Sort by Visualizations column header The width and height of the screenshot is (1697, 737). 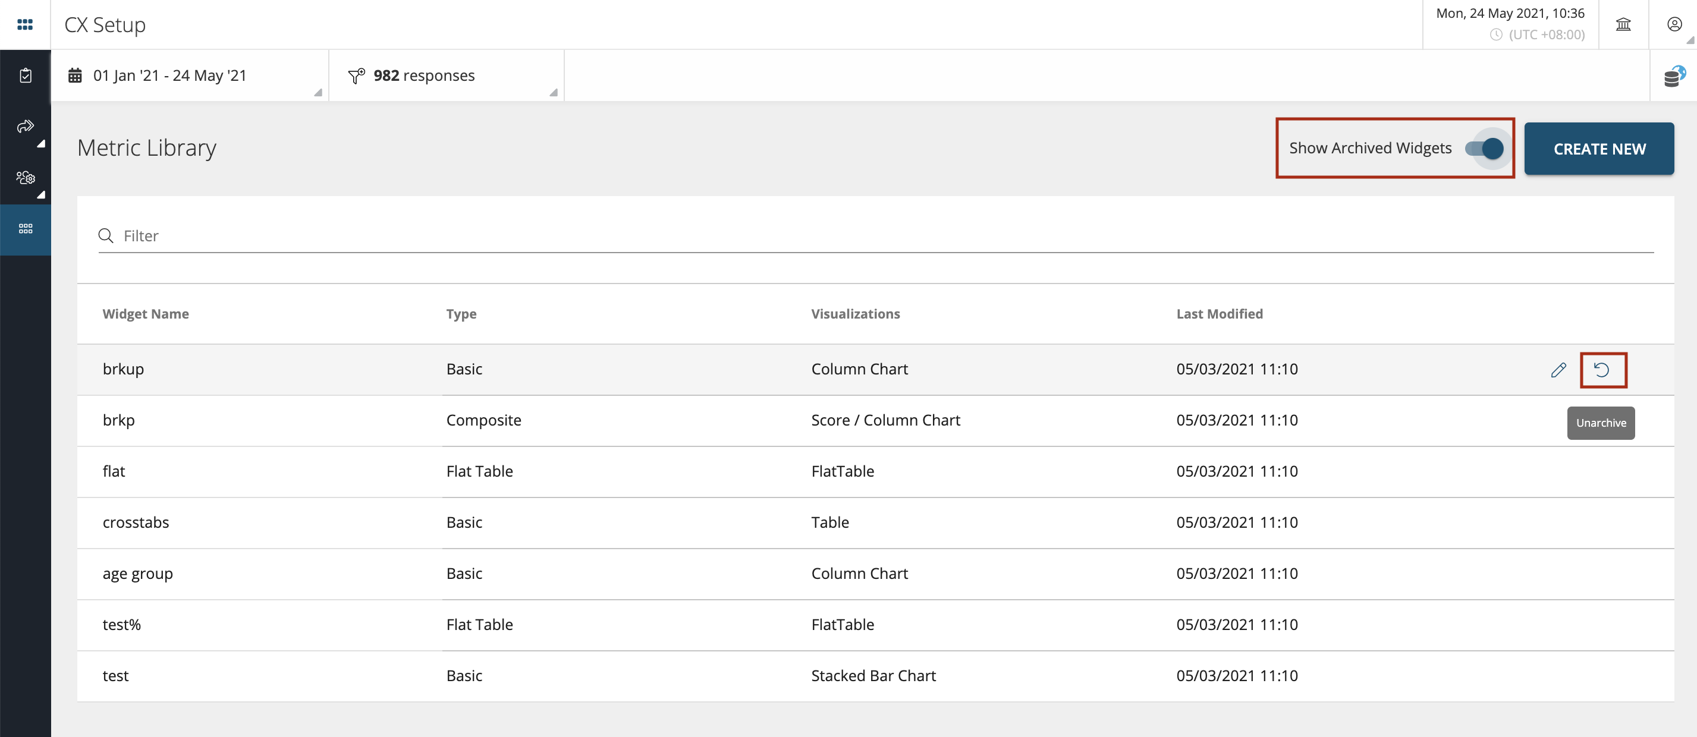point(855,314)
